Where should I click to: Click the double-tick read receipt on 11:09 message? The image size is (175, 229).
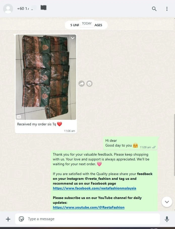tap(154, 147)
